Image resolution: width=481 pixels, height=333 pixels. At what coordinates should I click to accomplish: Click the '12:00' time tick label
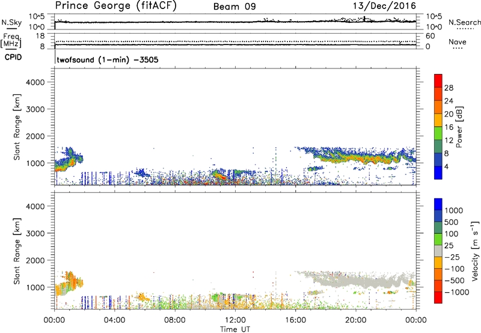pos(235,320)
